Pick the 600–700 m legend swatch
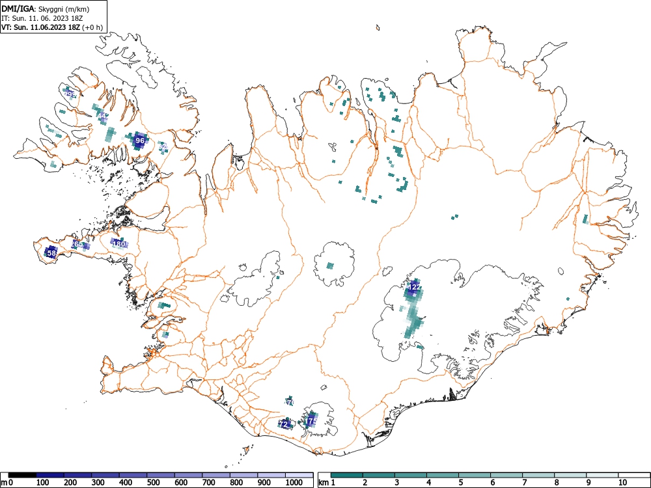Viewport: 651px width, 488px height. coord(189,475)
